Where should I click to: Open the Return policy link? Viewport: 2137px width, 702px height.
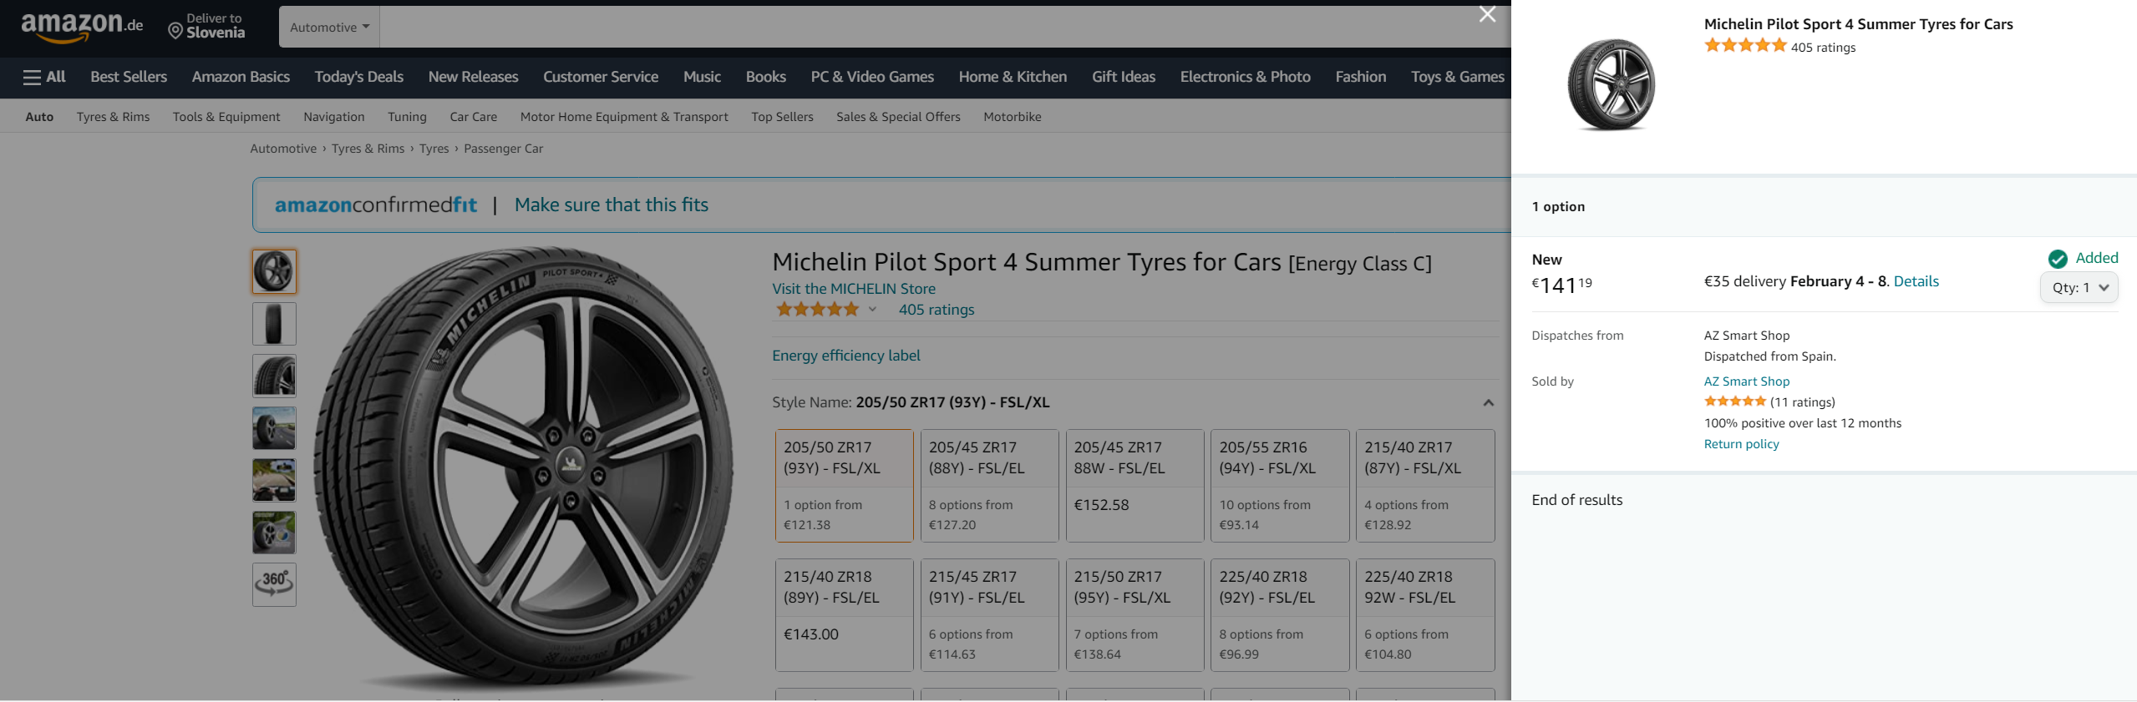pyautogui.click(x=1742, y=444)
